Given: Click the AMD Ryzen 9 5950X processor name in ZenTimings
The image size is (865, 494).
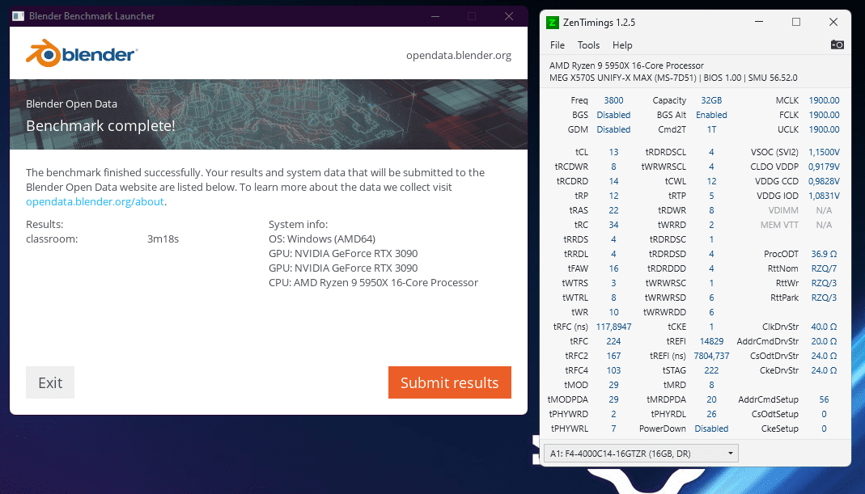Looking at the screenshot, I should [626, 65].
